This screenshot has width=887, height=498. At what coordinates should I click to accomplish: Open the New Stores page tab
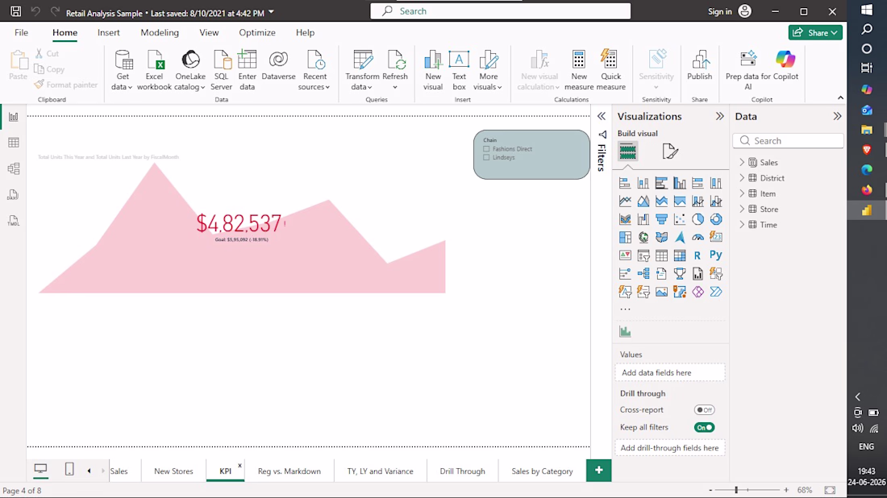click(x=173, y=471)
